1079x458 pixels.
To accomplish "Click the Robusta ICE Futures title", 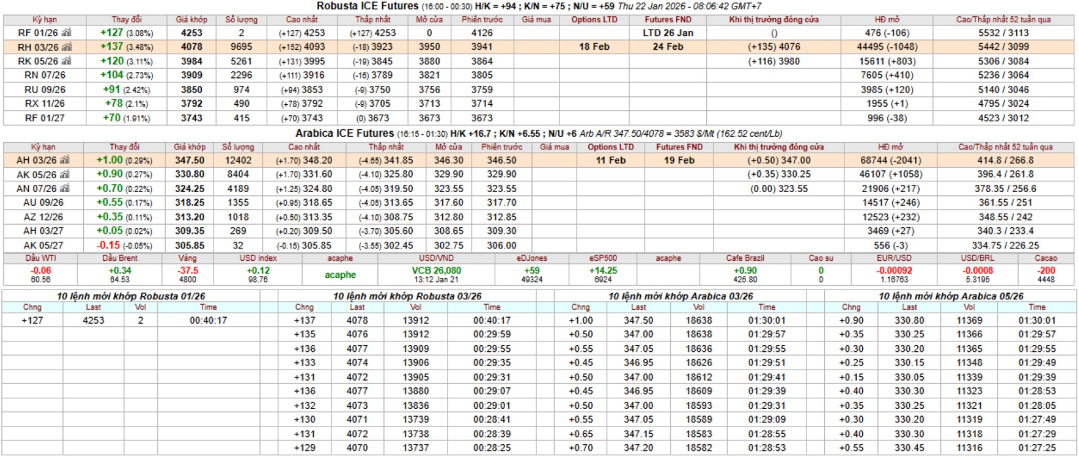I will (368, 6).
